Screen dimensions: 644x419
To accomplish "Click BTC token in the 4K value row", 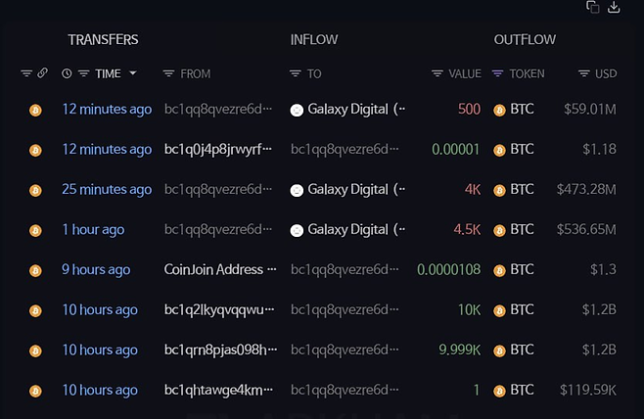I will point(522,189).
